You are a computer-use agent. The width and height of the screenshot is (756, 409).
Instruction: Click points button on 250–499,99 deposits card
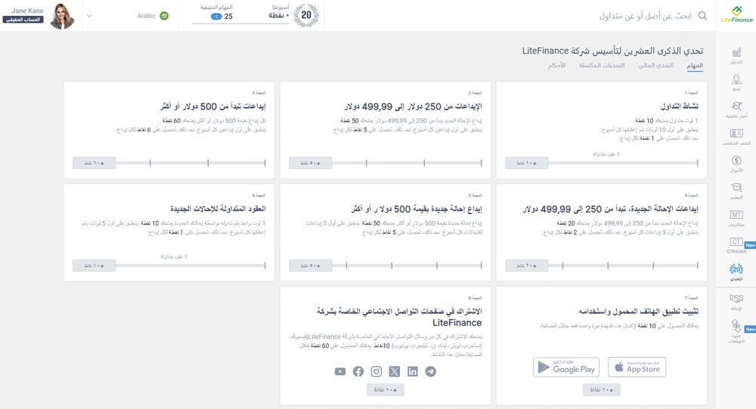[311, 163]
